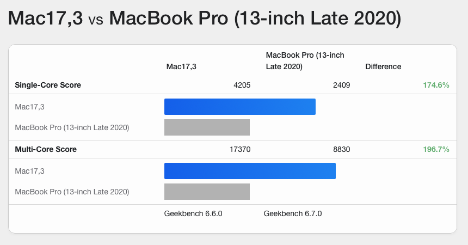The width and height of the screenshot is (468, 245).
Task: Click the Single-Core Score row label
Action: tap(48, 85)
